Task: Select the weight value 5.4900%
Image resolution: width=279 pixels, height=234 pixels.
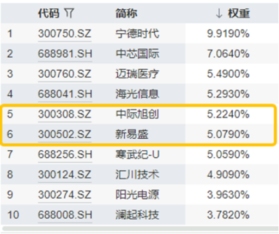Action: [228, 74]
